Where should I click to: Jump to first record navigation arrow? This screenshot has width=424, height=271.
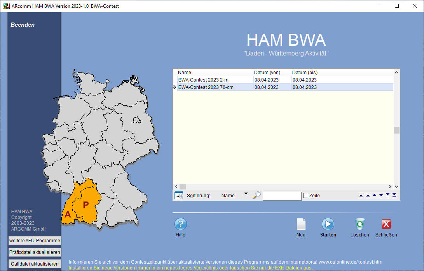coord(361,195)
